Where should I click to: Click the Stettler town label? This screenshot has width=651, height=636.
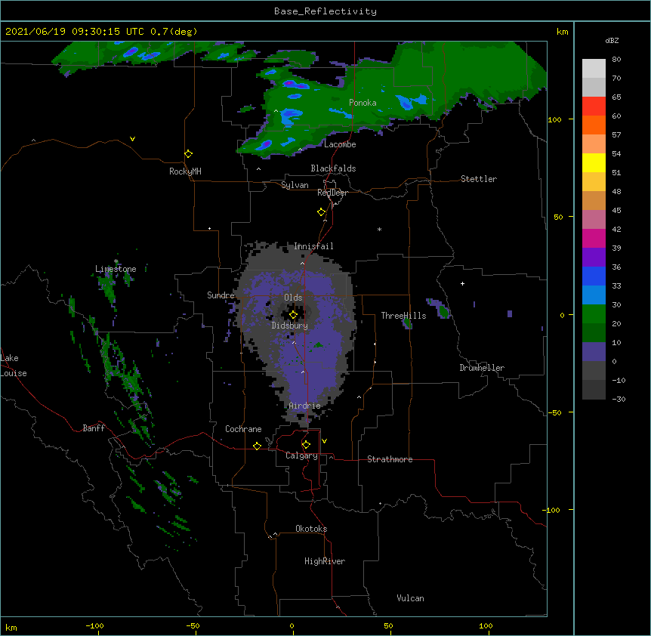(x=479, y=179)
